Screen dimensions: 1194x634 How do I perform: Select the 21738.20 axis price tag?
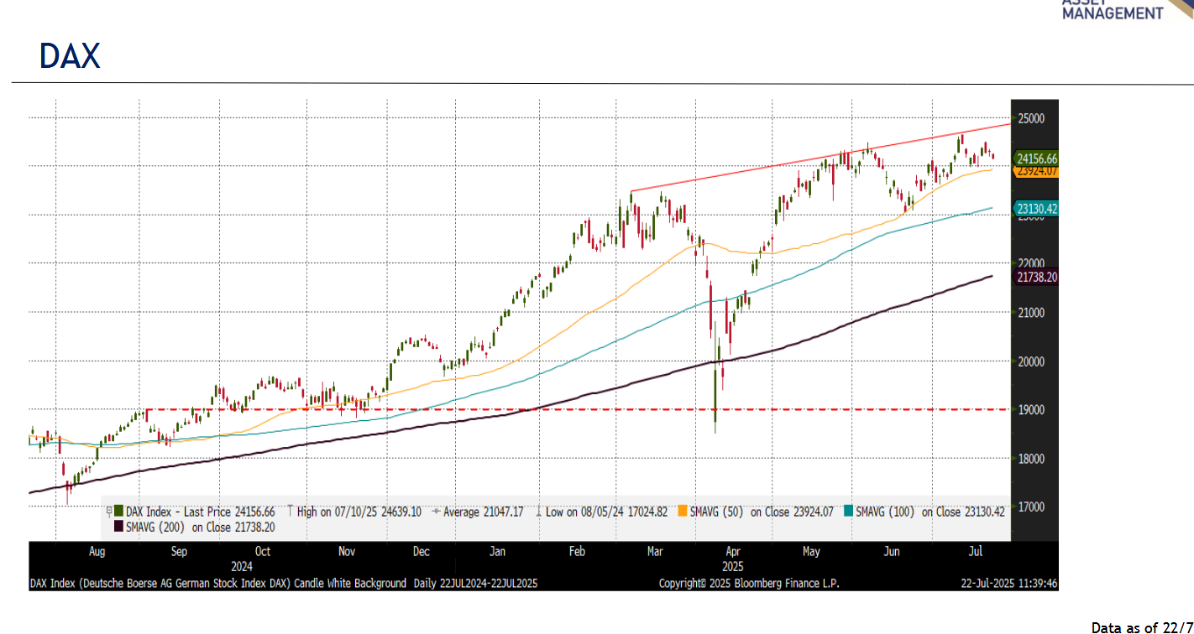point(1035,276)
